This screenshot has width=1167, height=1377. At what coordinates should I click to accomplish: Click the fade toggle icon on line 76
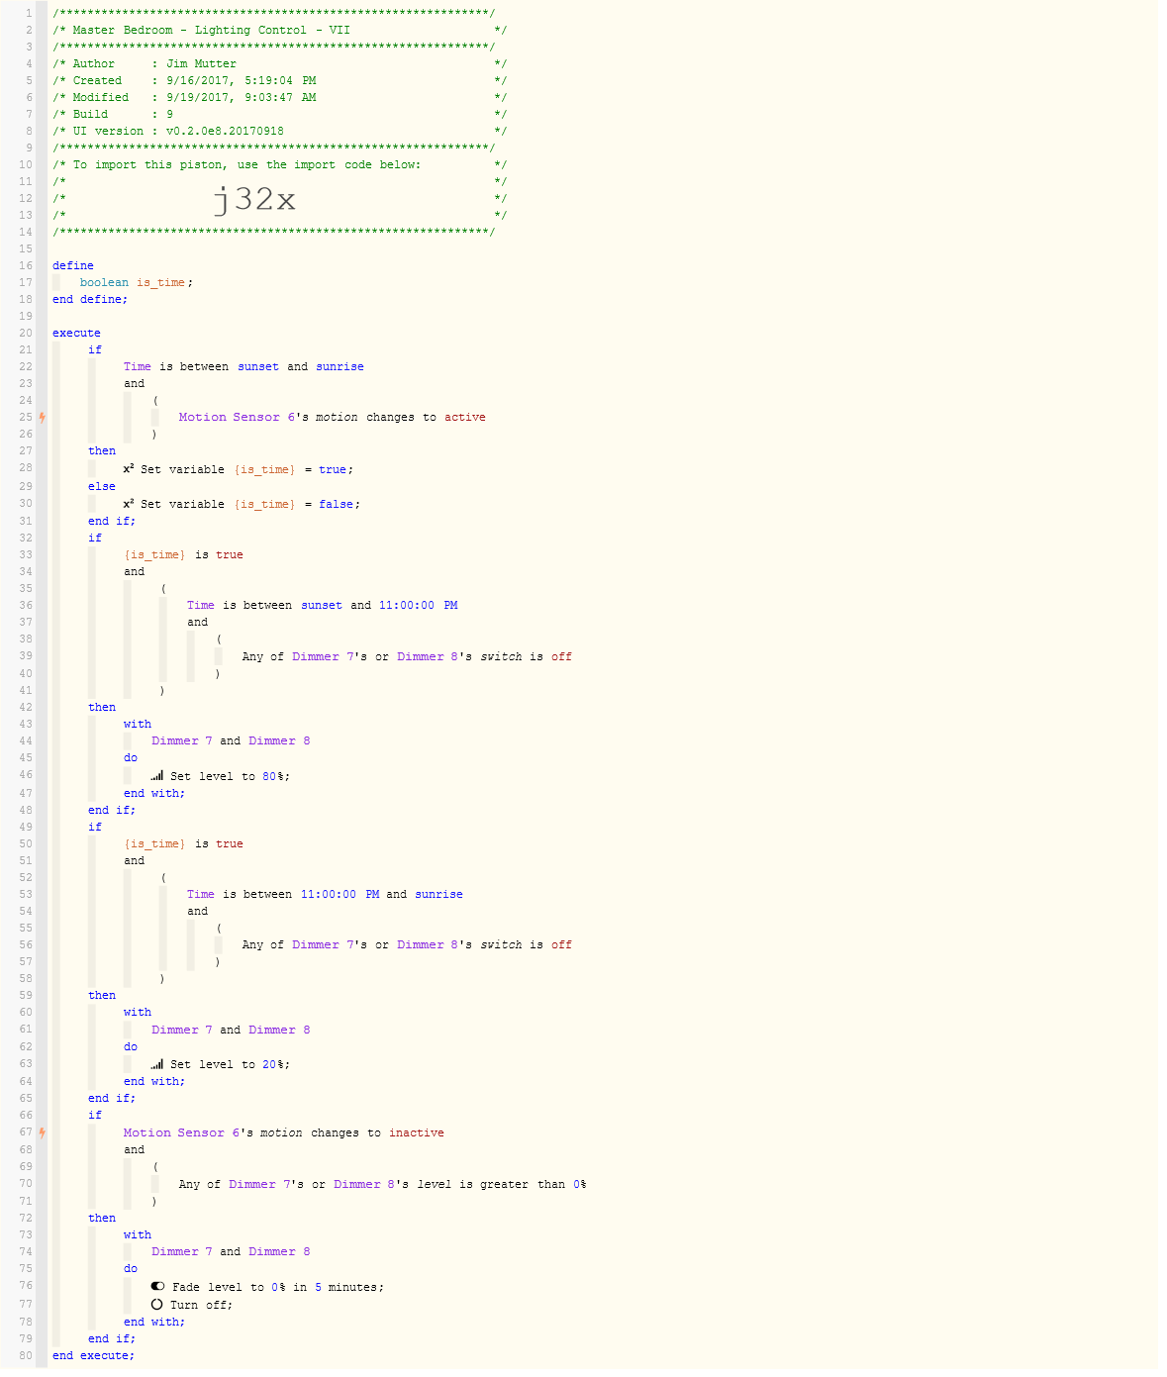tap(158, 1287)
